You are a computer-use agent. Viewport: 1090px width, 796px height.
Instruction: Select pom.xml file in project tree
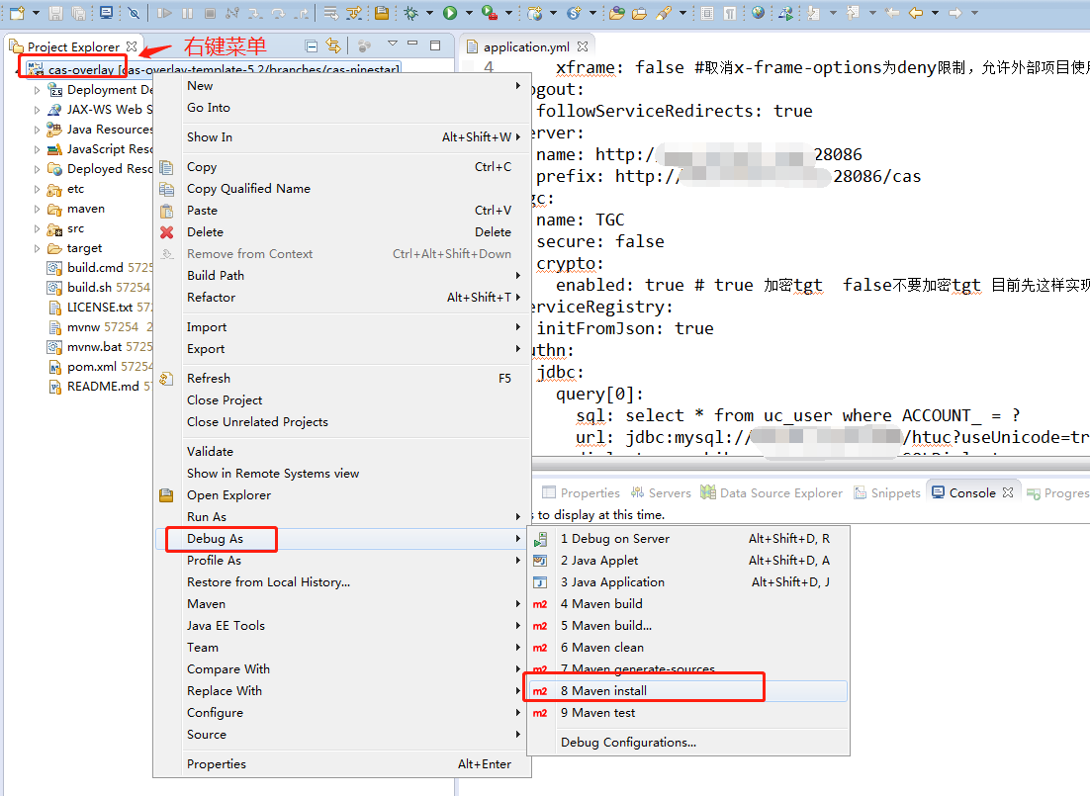click(x=91, y=366)
